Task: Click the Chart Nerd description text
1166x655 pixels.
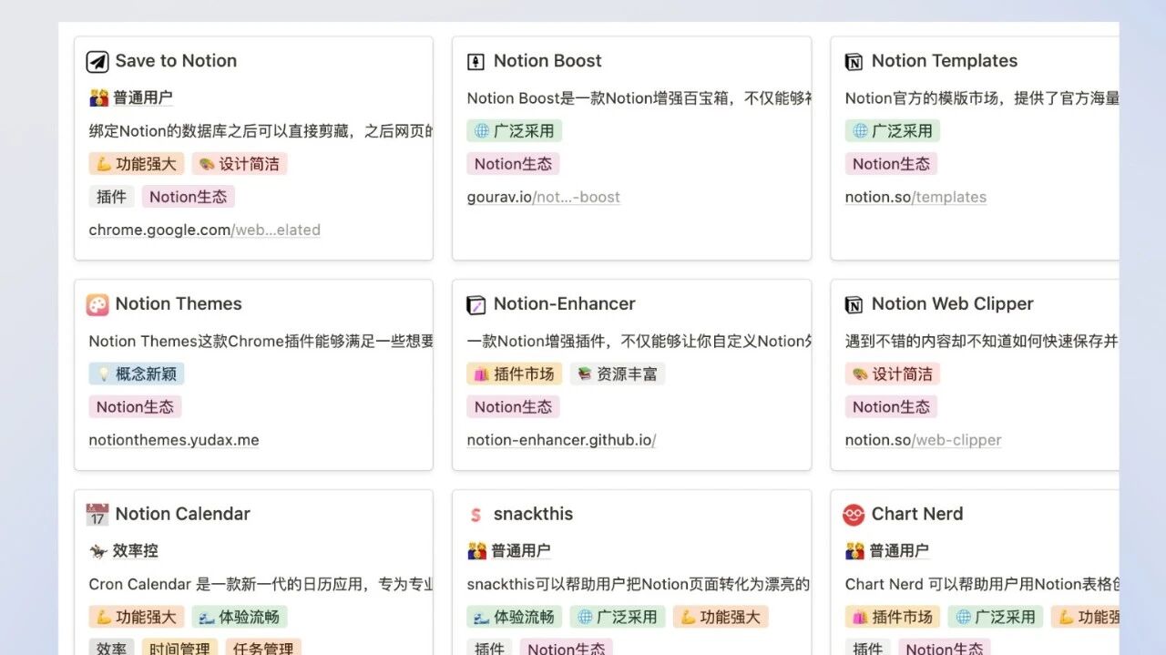Action: tap(982, 584)
